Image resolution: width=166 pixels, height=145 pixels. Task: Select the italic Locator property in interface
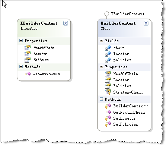coord(40,54)
